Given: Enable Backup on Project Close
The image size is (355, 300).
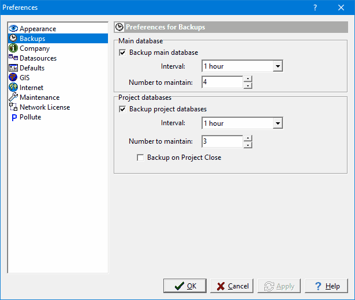Looking at the screenshot, I should coord(140,157).
